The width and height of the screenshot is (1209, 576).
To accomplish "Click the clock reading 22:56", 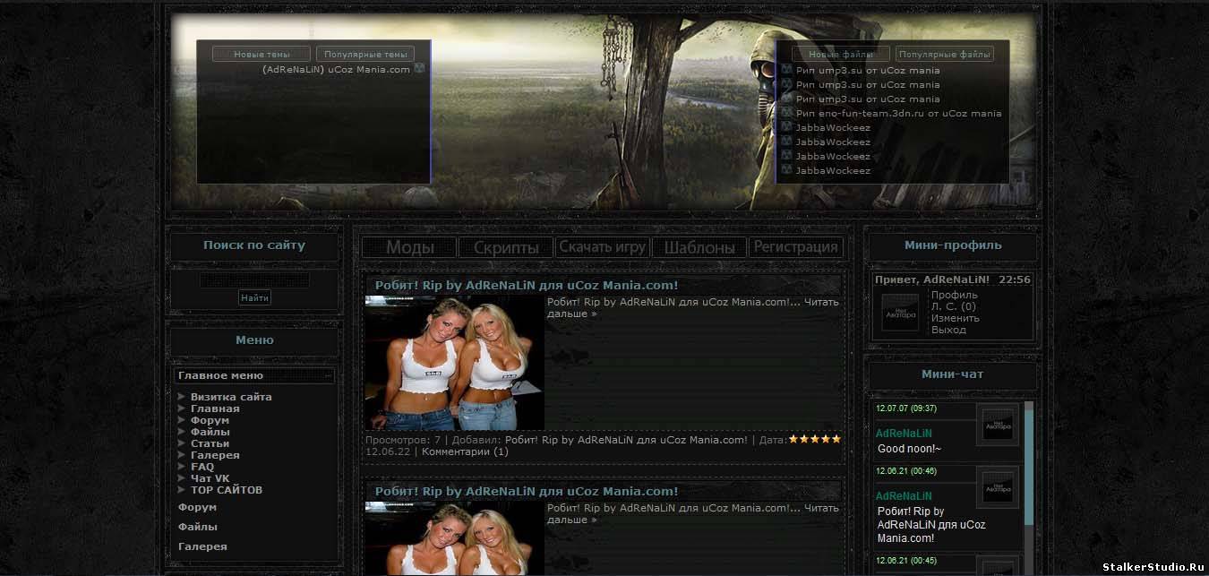I will point(1015,279).
